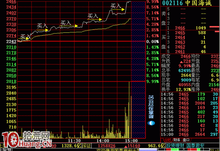Click the fourth 买入 arrow marker
Screen dimensions: 220x151
point(94,19)
